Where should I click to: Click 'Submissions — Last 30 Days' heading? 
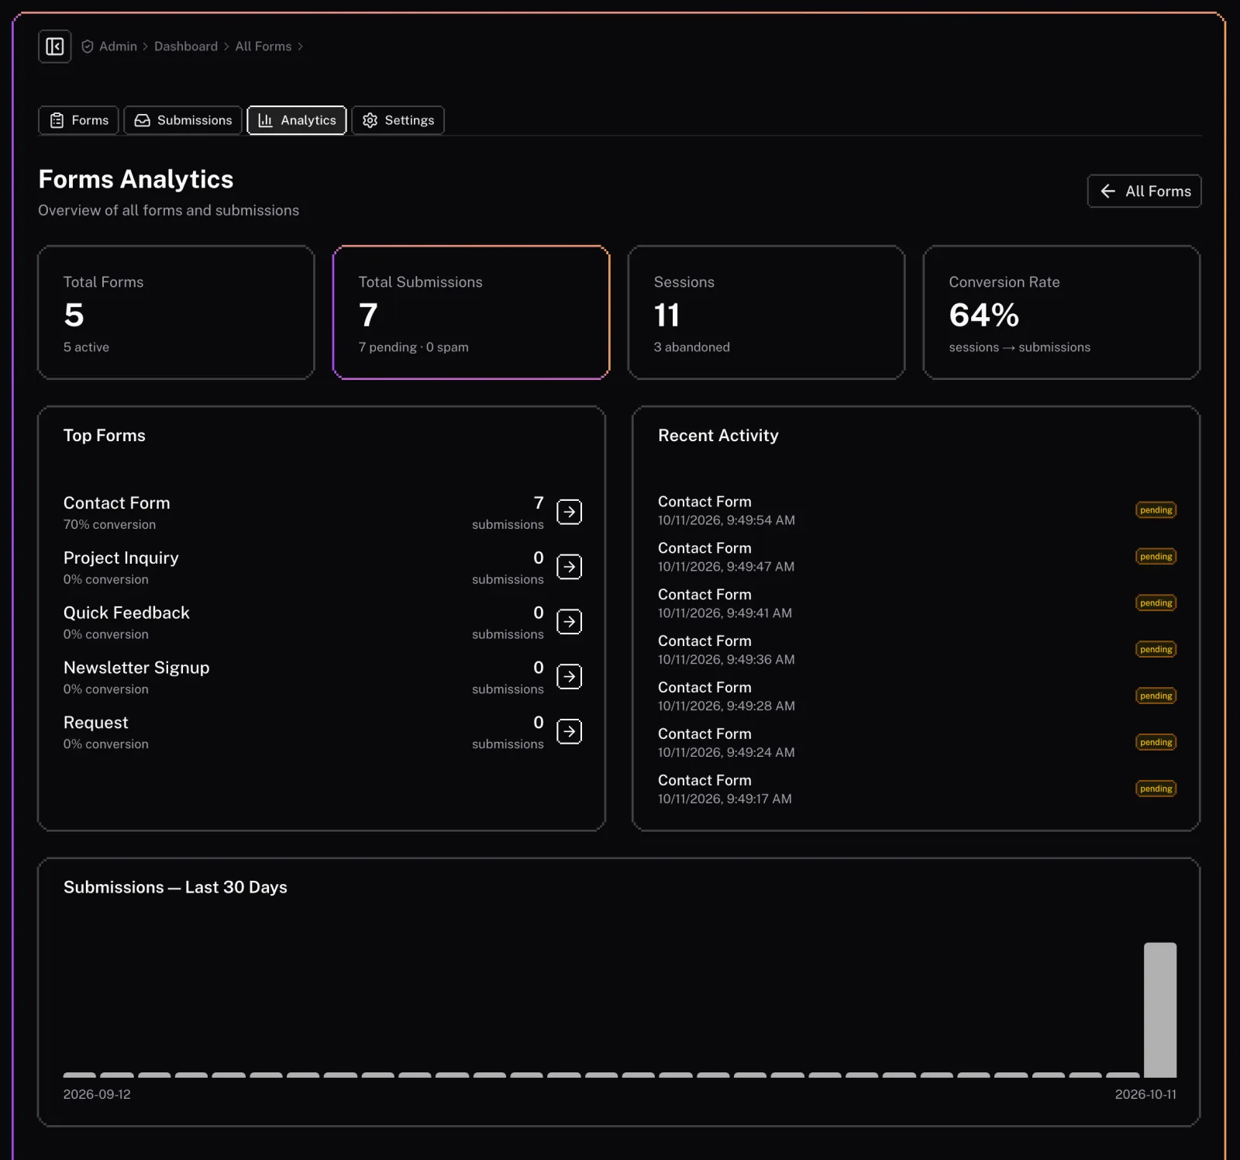pyautogui.click(x=175, y=888)
